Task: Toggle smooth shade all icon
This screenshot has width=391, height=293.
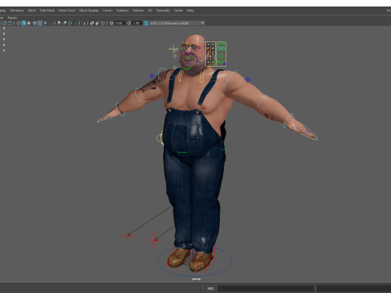Action: point(24,23)
